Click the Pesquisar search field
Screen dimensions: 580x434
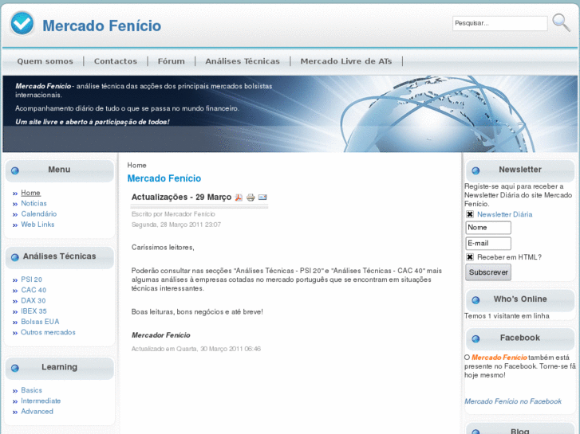pyautogui.click(x=499, y=23)
